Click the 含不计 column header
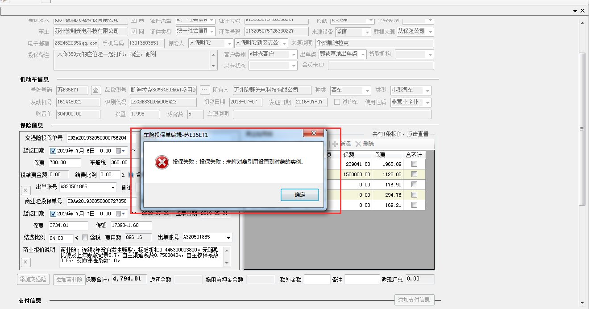589x309 pixels. (414, 155)
